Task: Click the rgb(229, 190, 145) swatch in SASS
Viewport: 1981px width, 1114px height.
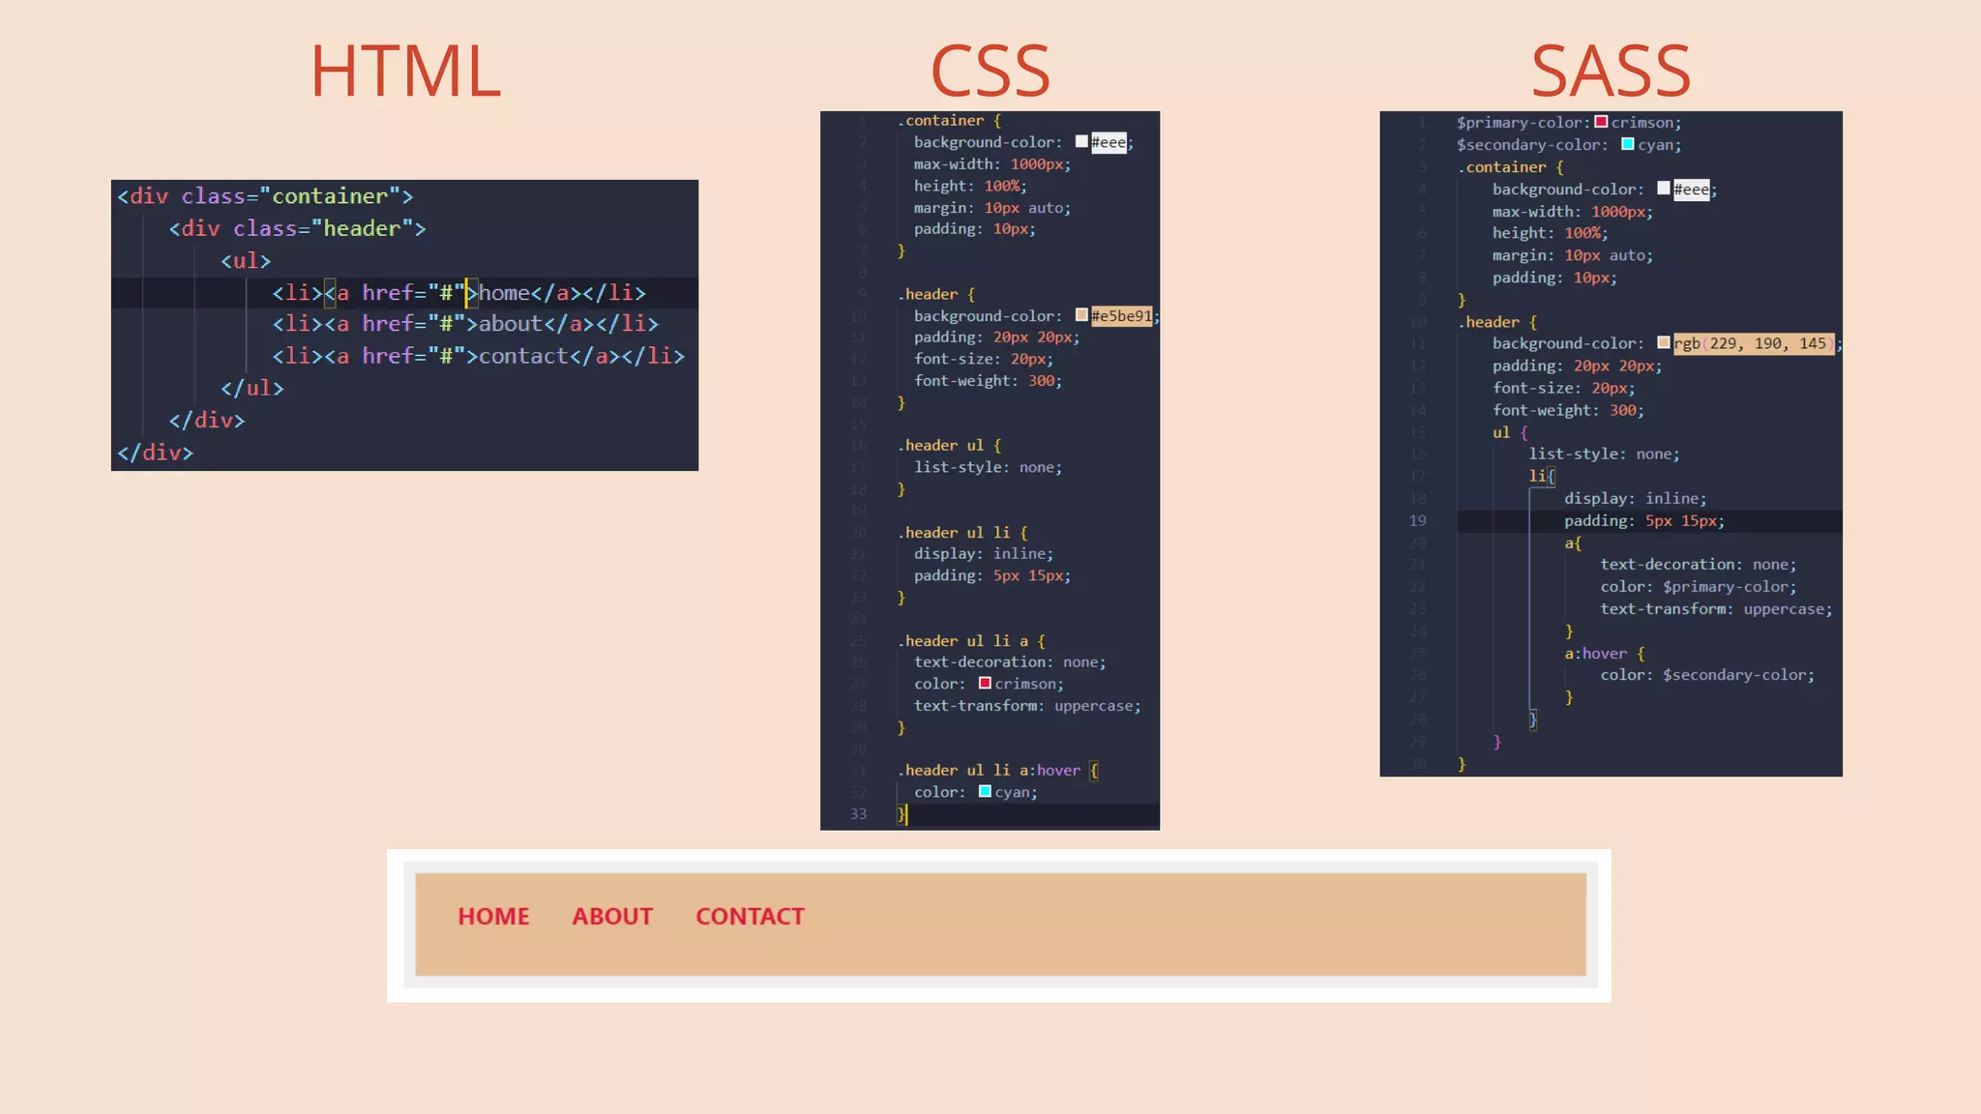Action: click(x=1663, y=342)
